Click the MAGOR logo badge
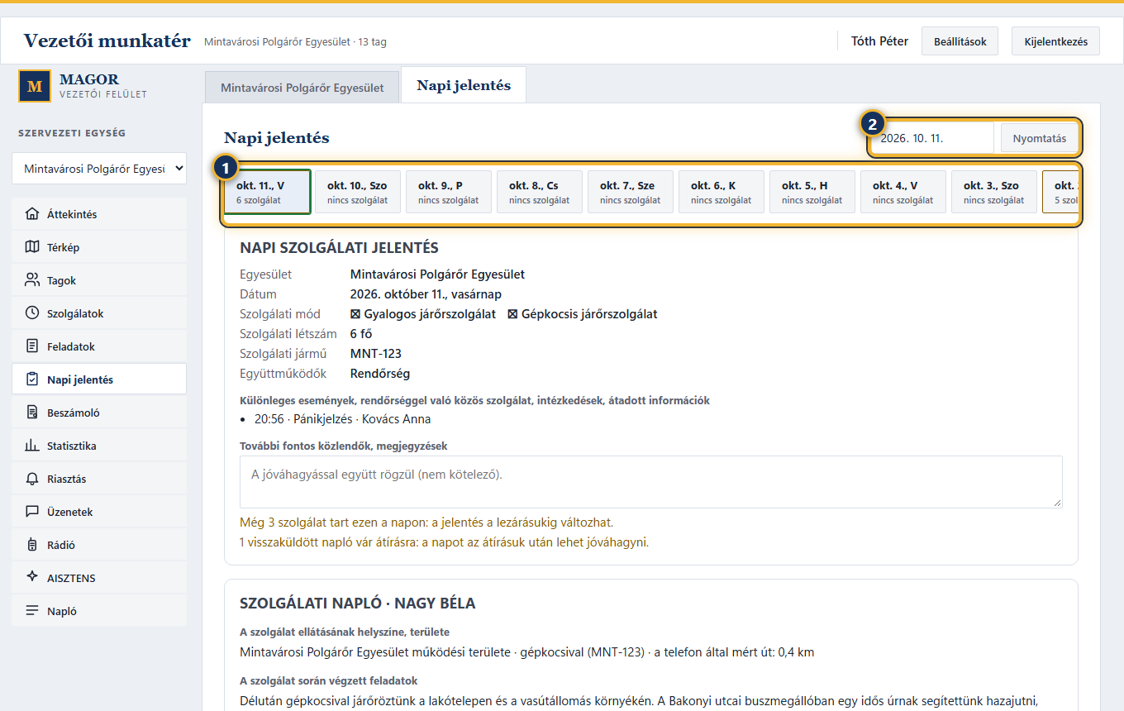The width and height of the screenshot is (1124, 711). point(34,86)
